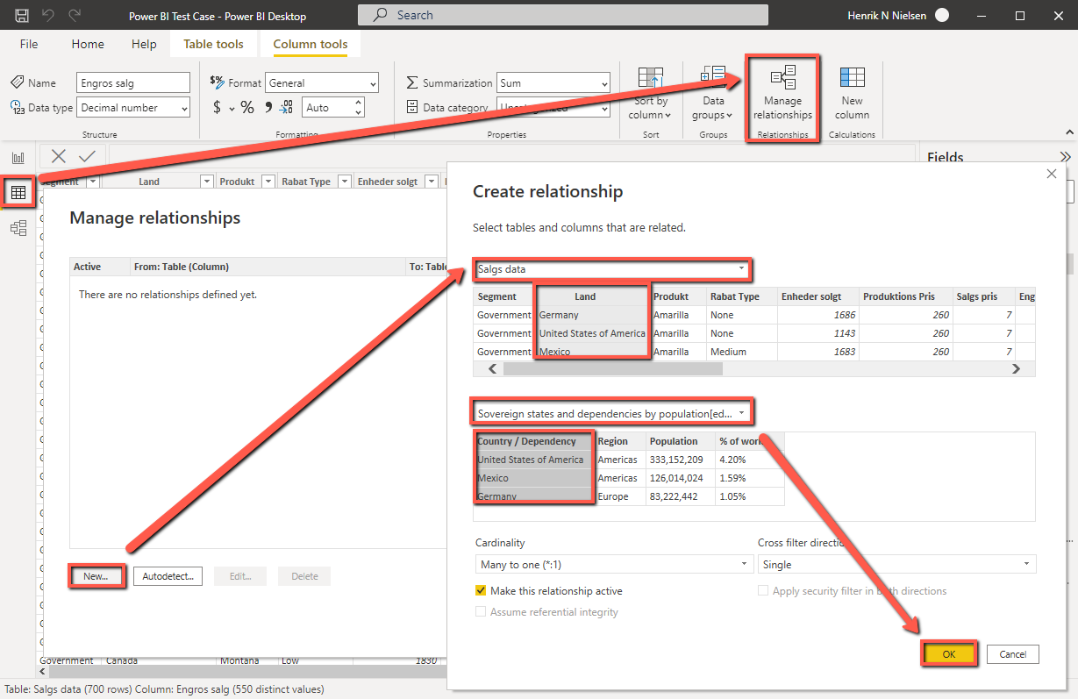Image resolution: width=1078 pixels, height=699 pixels.
Task: Click the Produktions Pris column header
Action: pos(904,296)
